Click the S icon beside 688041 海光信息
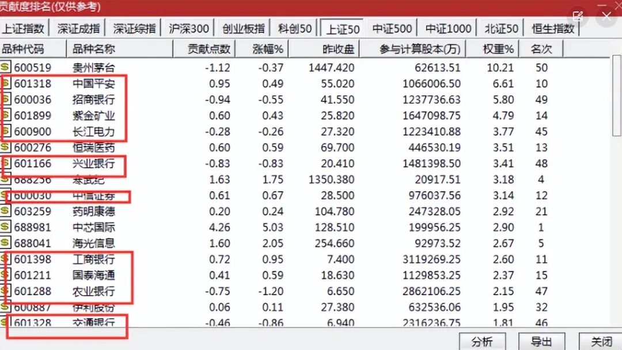This screenshot has width=622, height=350. 5,242
